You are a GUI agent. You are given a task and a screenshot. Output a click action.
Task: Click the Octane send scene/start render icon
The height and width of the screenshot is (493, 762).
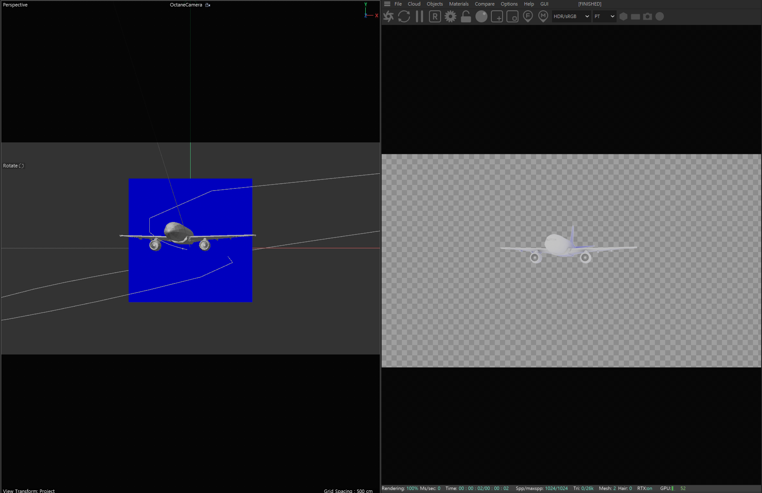(389, 16)
